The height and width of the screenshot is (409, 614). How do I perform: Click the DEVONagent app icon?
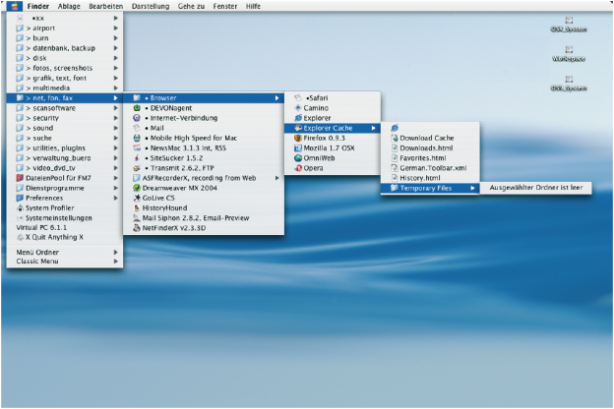[137, 108]
